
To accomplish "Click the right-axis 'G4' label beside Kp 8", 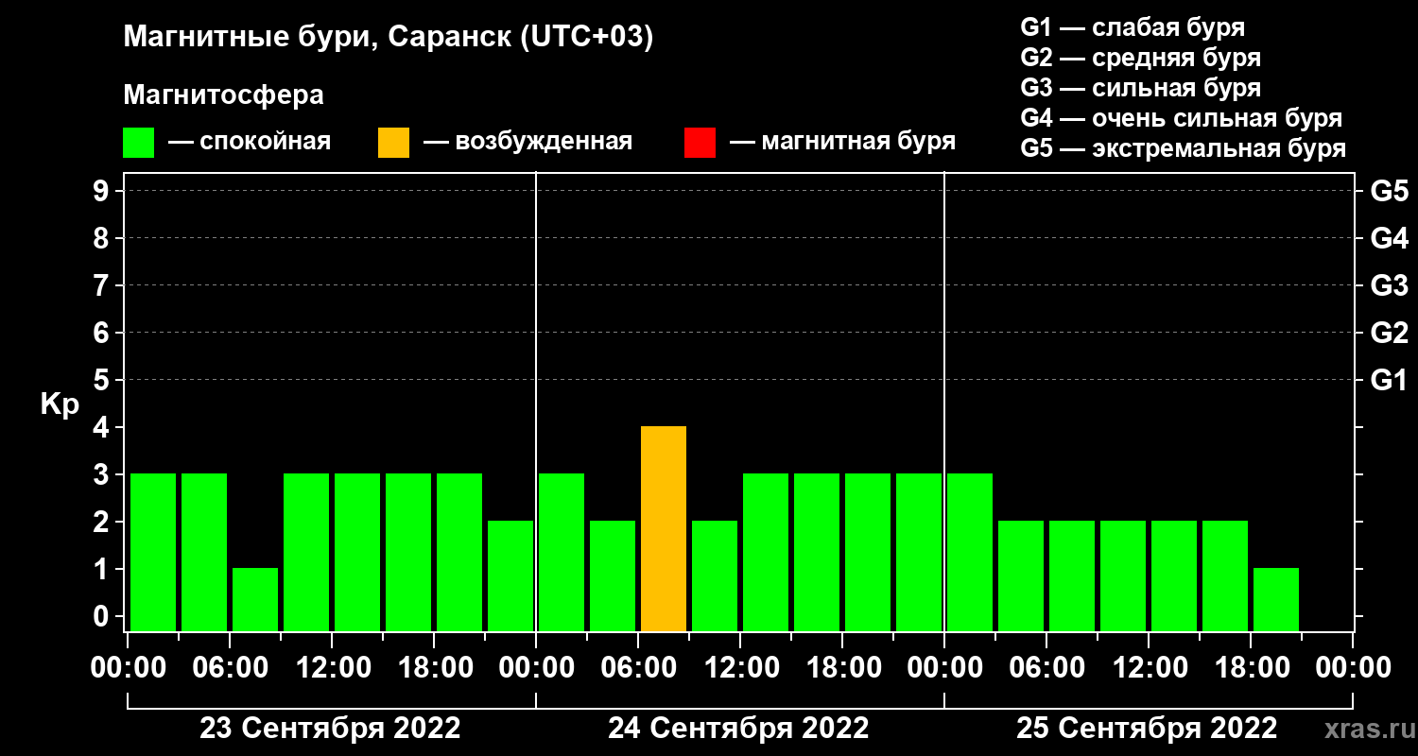I will 1389,238.
